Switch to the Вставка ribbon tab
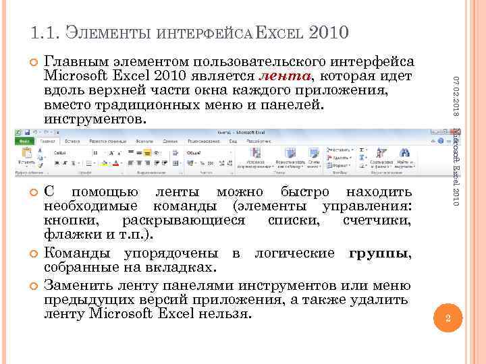 72,141
